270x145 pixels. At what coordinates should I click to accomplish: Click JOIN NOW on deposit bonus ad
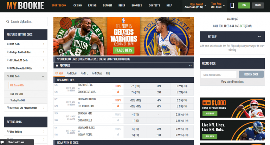[x=210, y=113]
